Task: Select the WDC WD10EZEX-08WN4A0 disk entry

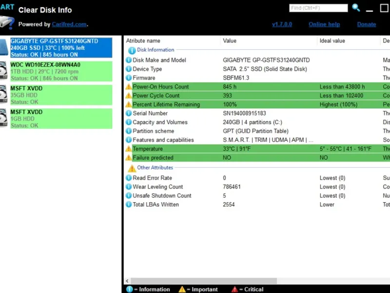Action: [x=61, y=71]
